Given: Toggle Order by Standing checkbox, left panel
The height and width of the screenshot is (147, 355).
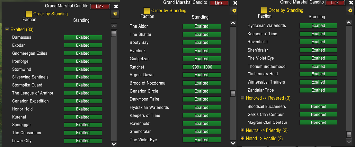Looking at the screenshot, I should pos(29,14).
